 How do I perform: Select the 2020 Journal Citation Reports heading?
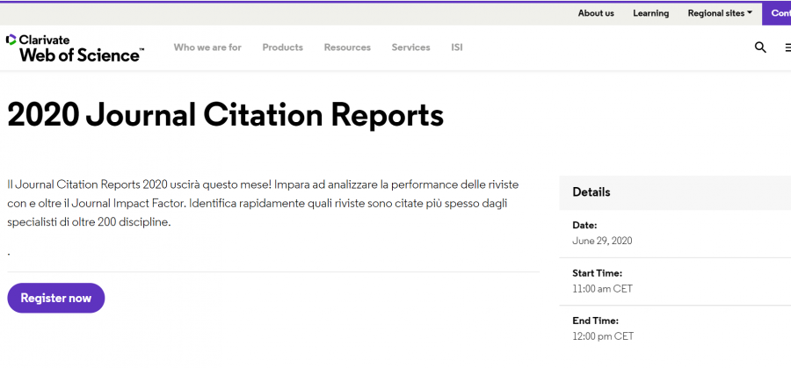tap(226, 115)
